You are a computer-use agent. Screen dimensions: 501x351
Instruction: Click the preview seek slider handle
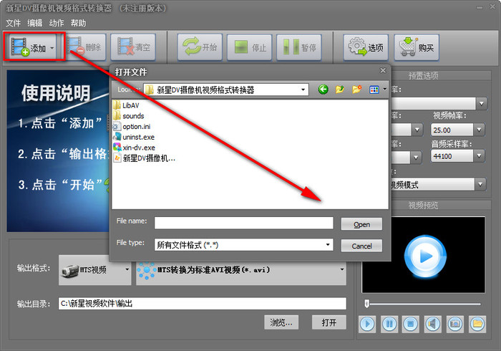(x=366, y=304)
